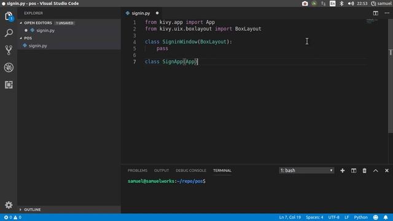Click 'SignApp' class name on line 7

pos(173,61)
